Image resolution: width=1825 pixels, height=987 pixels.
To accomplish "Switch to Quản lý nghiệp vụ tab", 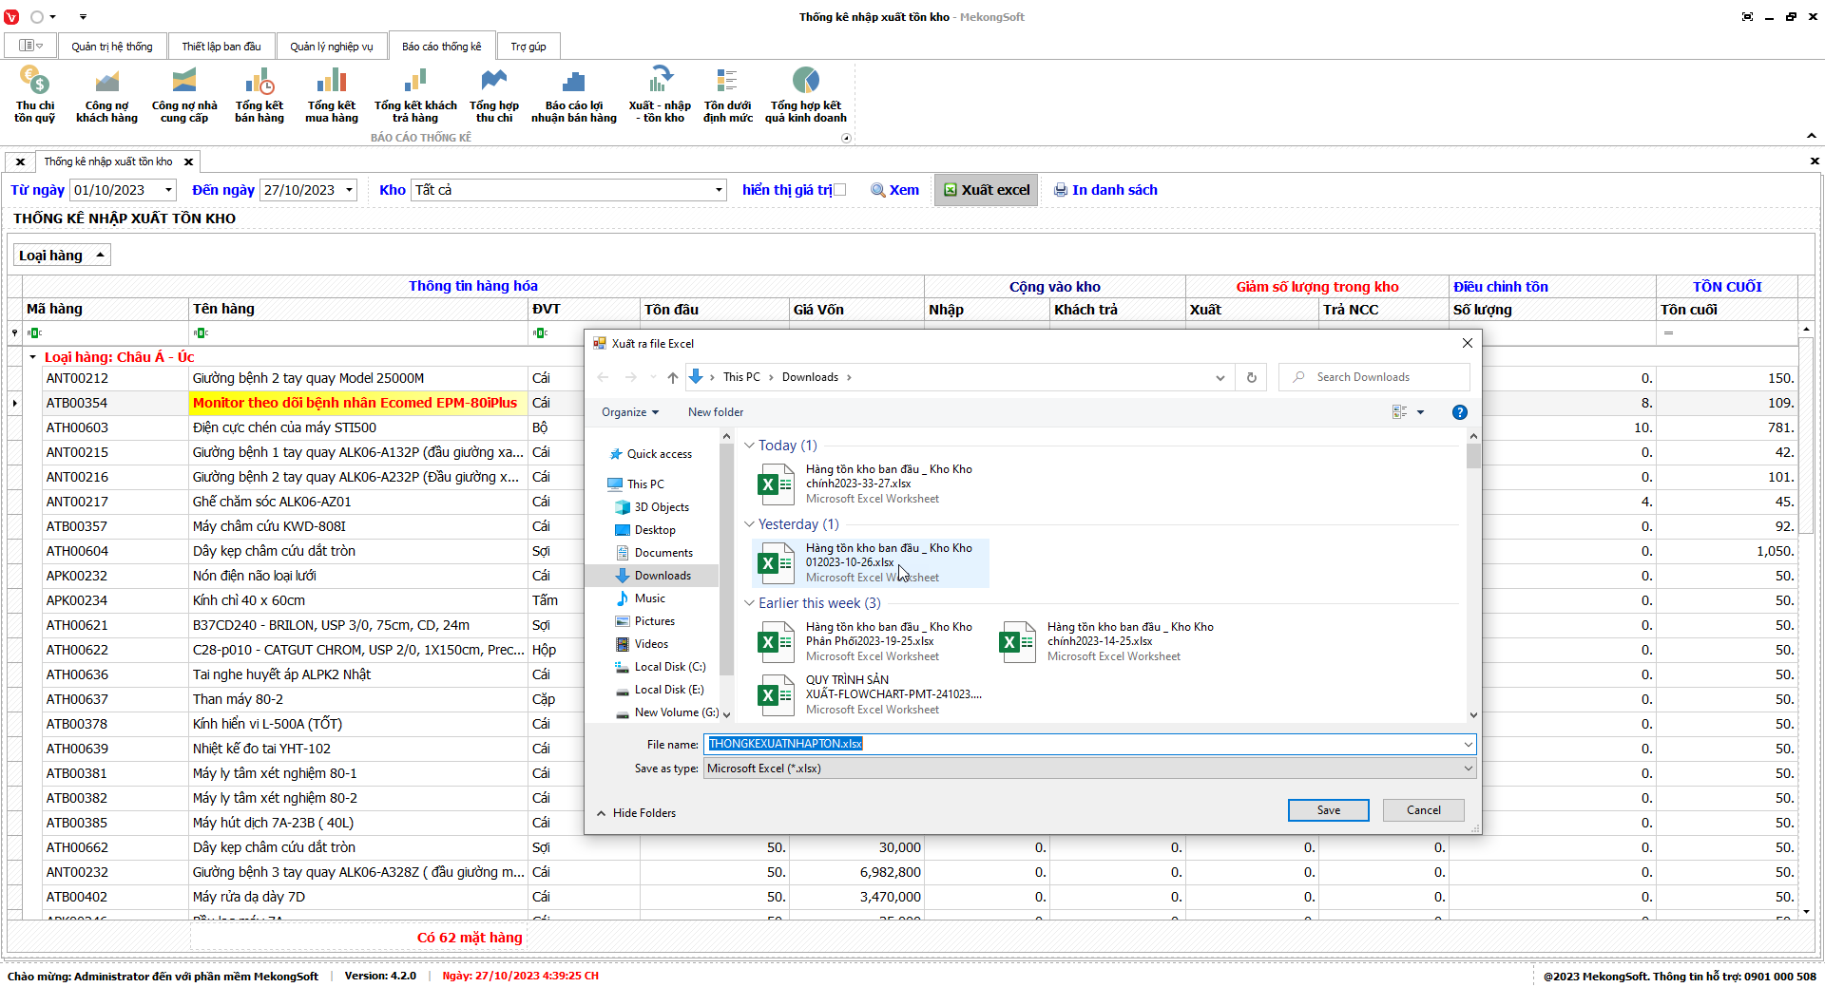I will click(x=331, y=47).
